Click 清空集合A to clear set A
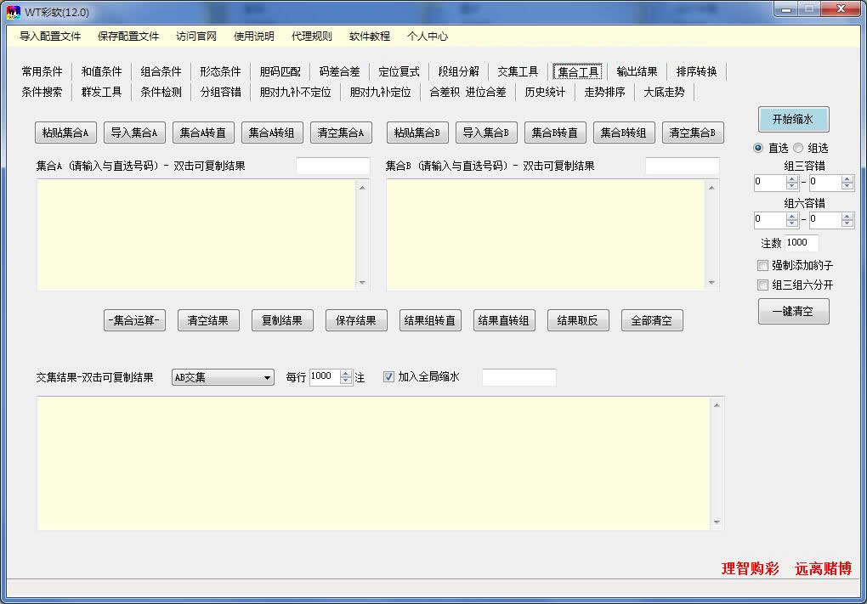Image resolution: width=867 pixels, height=604 pixels. 341,133
